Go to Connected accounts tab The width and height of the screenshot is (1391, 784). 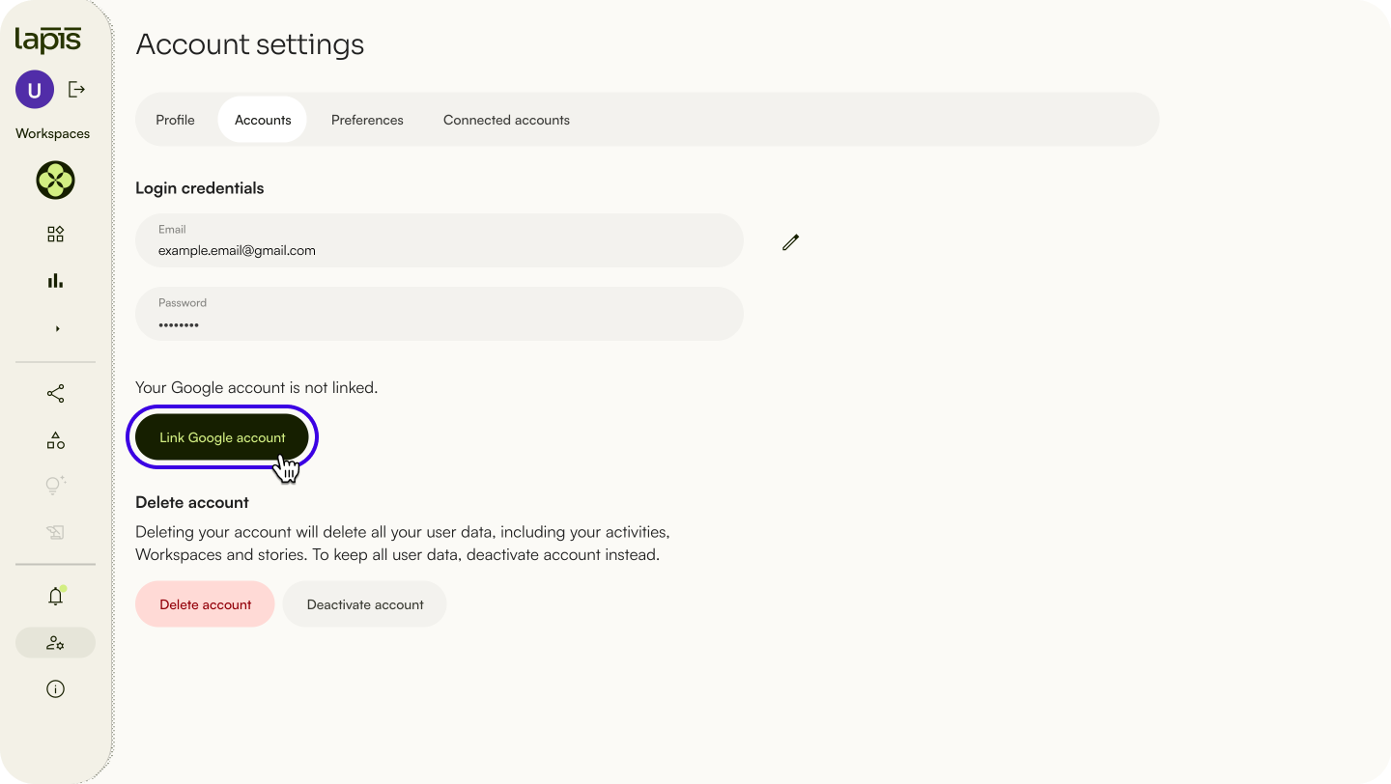pos(506,120)
